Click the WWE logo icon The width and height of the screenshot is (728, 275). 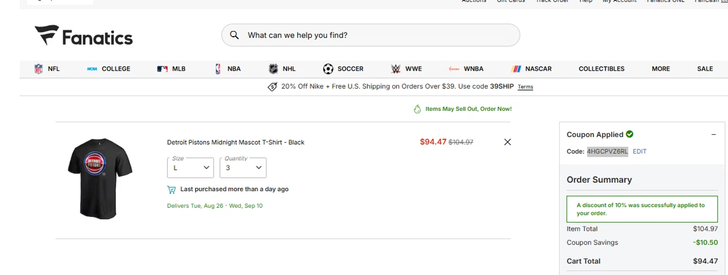(x=396, y=69)
